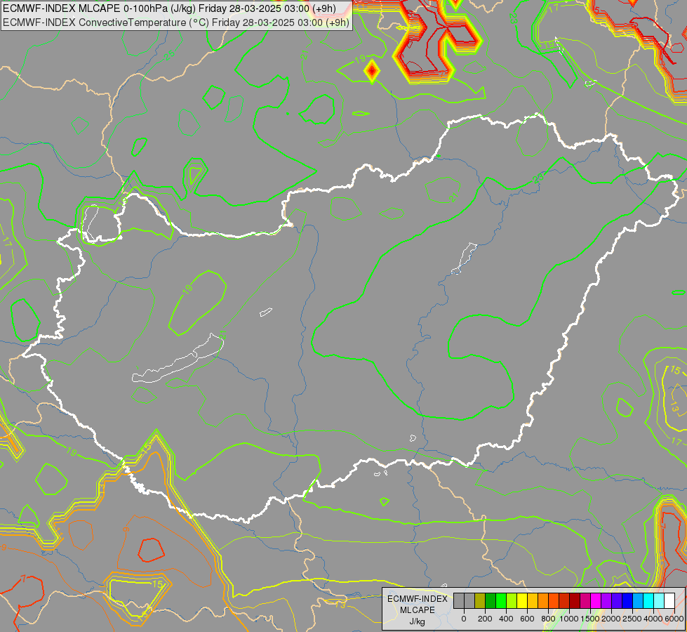Image resolution: width=687 pixels, height=632 pixels.
Task: Click the legend value 400
Action: pyautogui.click(x=506, y=619)
